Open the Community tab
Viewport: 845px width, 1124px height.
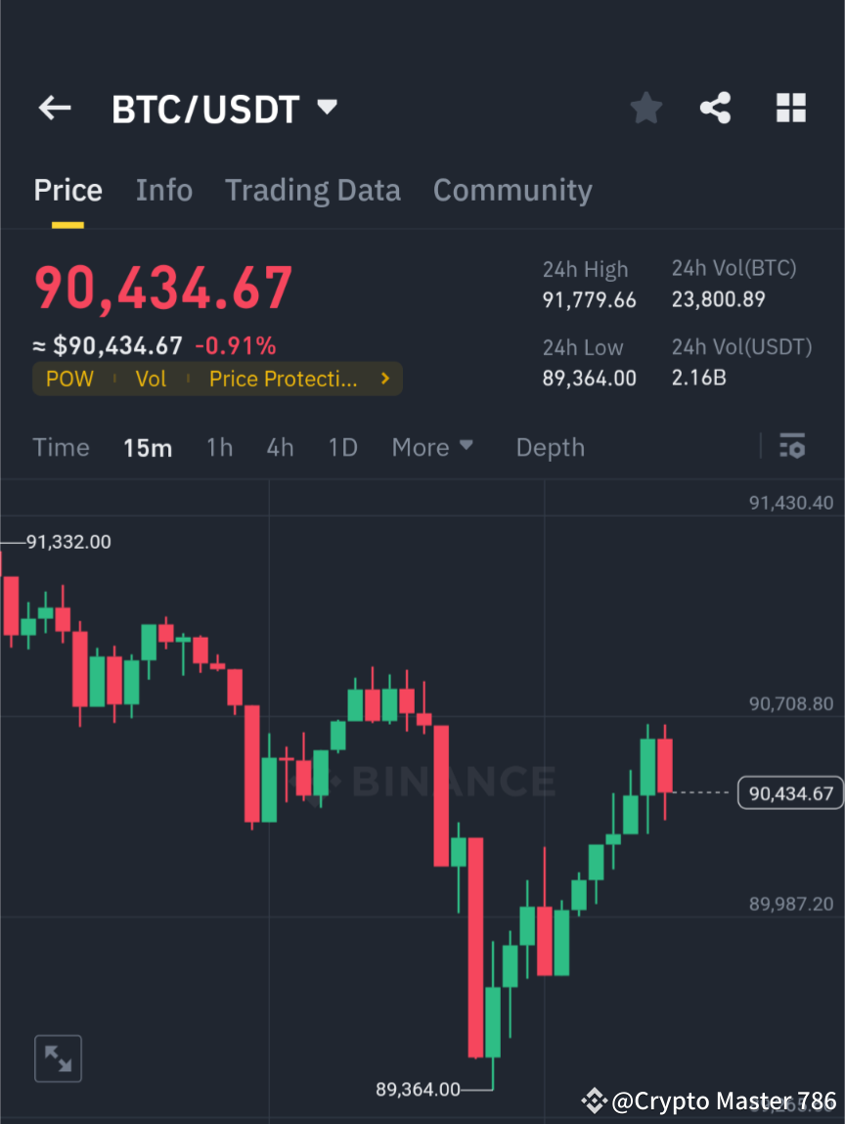tap(512, 190)
